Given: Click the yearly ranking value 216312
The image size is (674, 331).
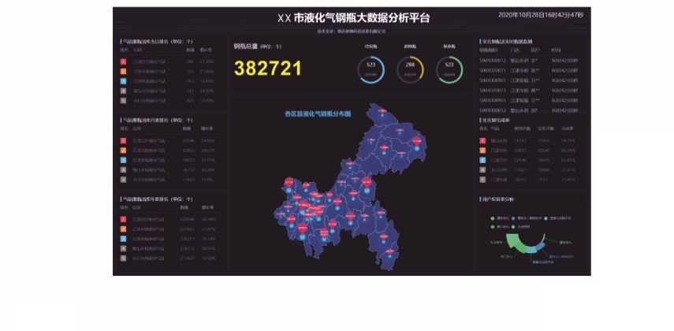Looking at the screenshot, I should coord(188,248).
